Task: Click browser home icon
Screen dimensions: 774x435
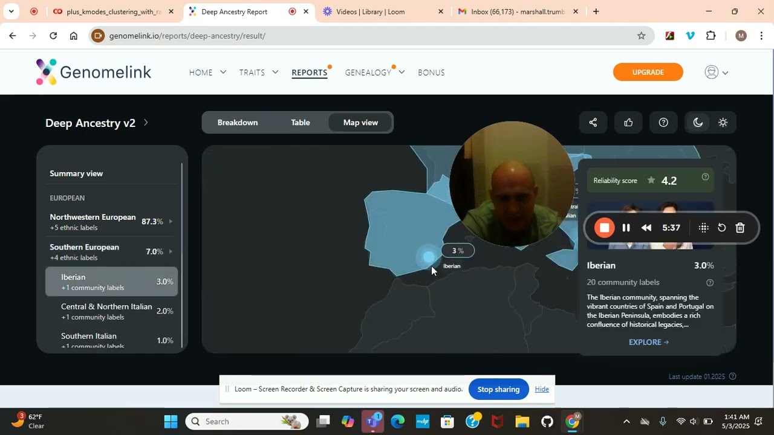Action: [x=74, y=36]
